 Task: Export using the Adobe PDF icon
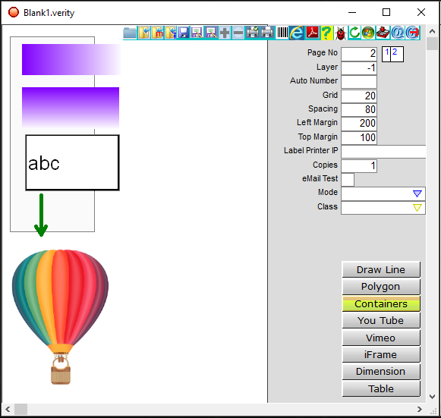(313, 33)
